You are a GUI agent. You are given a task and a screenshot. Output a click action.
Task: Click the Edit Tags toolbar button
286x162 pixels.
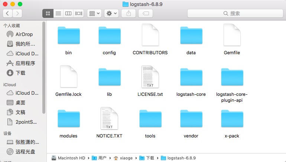pyautogui.click(x=146, y=13)
